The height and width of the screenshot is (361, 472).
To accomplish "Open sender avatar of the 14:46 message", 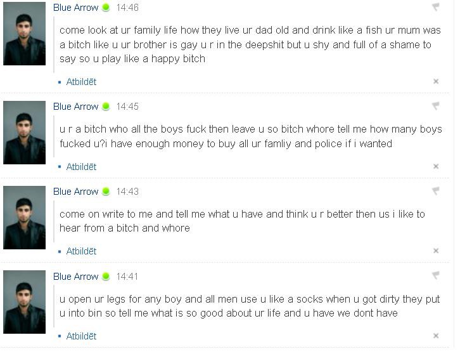I will 24,34.
